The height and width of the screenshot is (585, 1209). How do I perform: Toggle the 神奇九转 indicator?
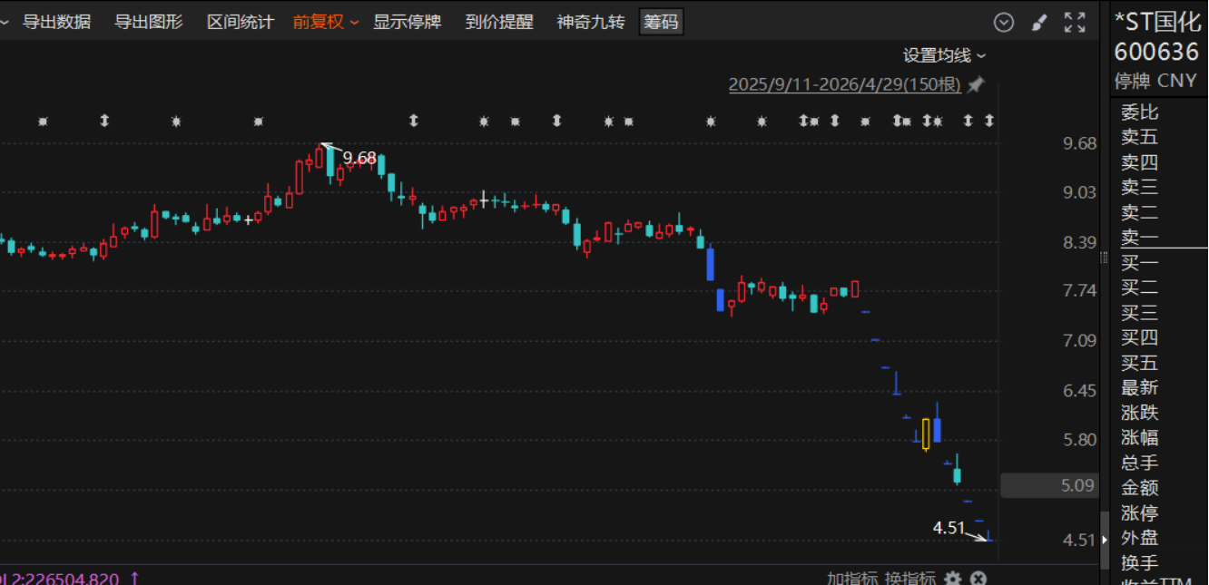point(591,23)
